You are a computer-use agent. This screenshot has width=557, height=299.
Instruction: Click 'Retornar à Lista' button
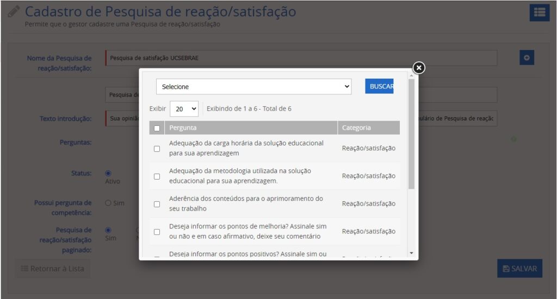52,269
